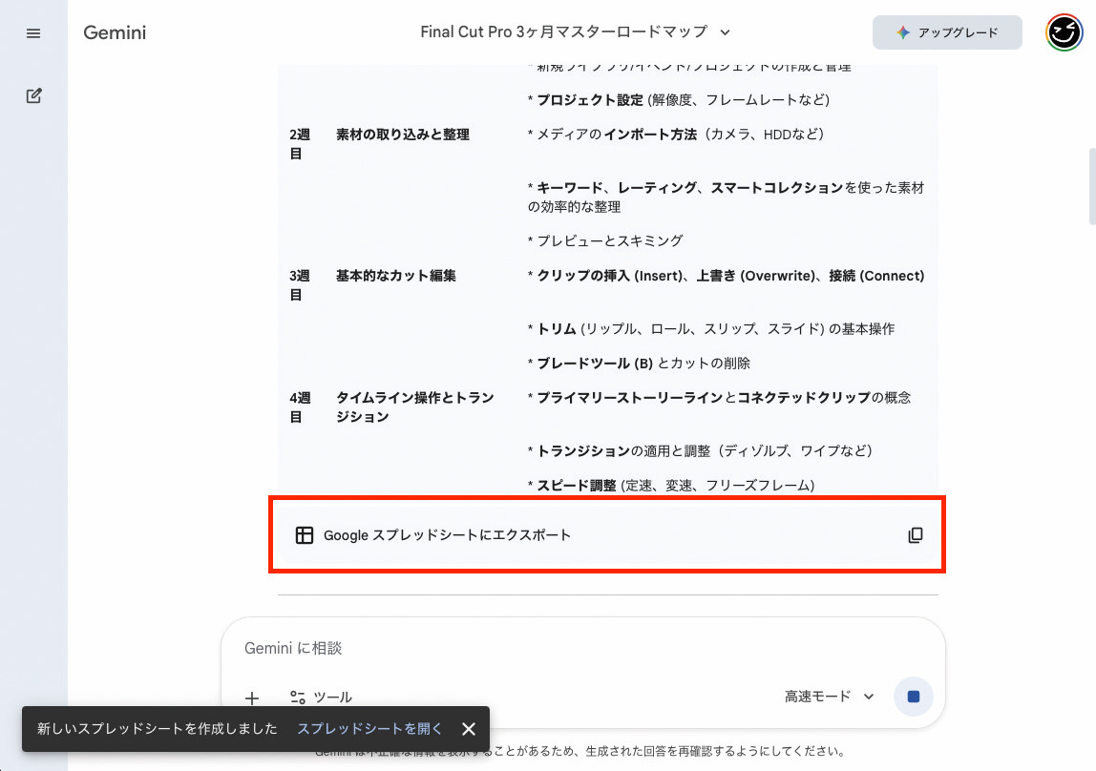Stop the response with the stop button
The height and width of the screenshot is (771, 1096).
point(913,697)
